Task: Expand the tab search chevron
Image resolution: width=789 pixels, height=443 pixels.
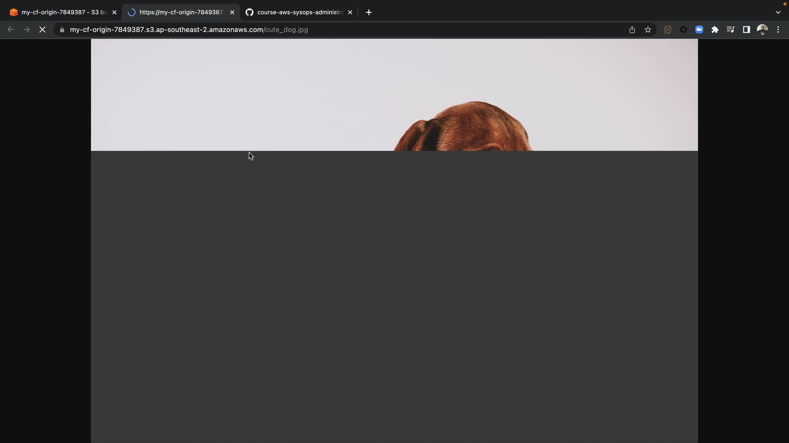Action: point(778,12)
